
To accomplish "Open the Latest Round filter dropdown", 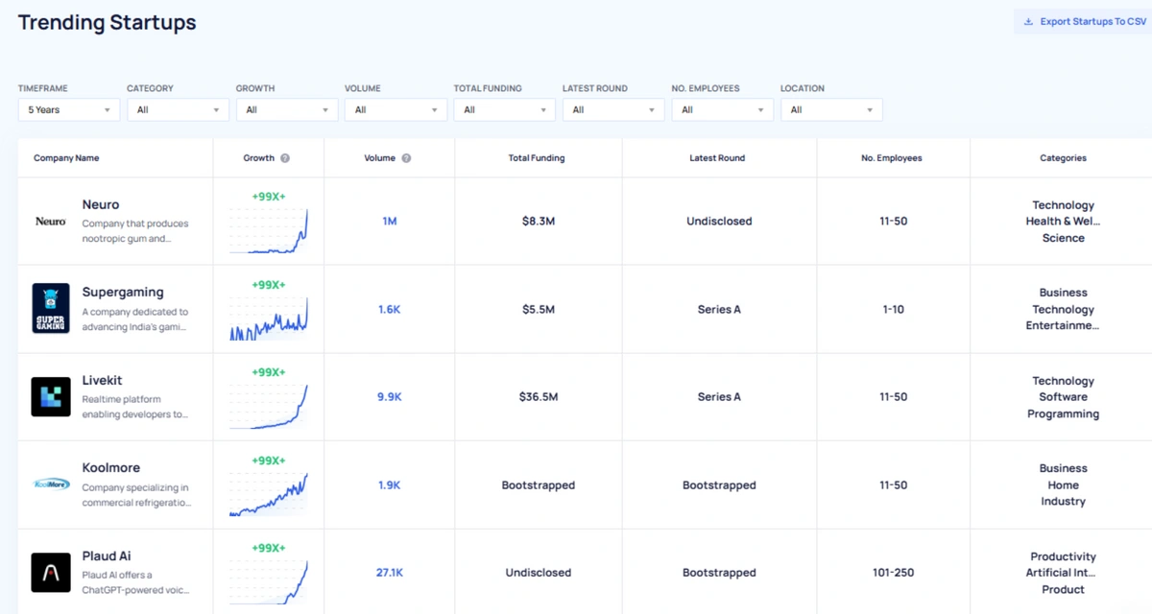I will [x=613, y=110].
